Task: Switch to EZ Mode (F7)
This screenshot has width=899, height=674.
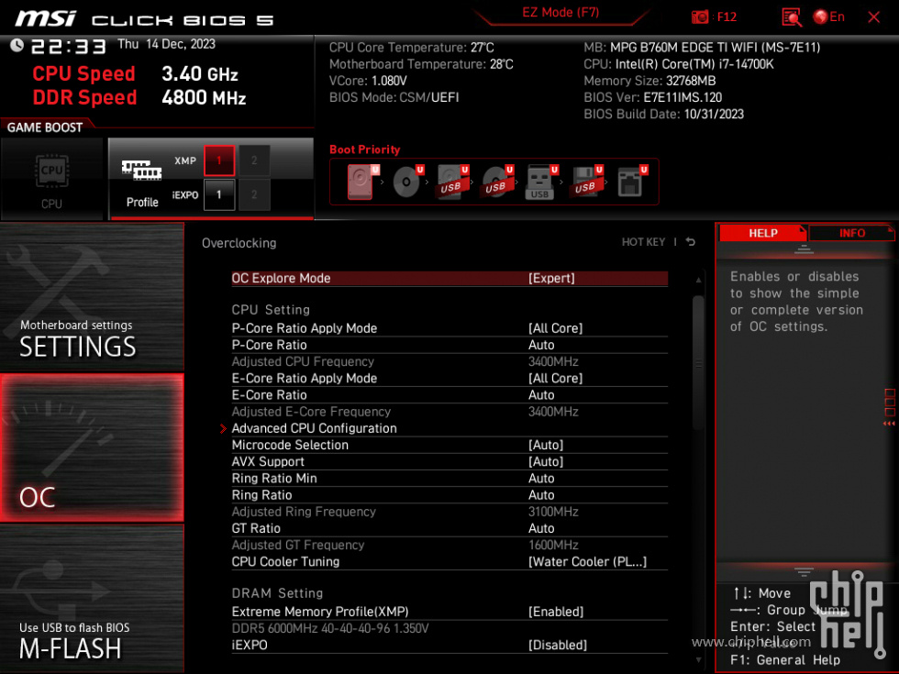Action: tap(560, 13)
